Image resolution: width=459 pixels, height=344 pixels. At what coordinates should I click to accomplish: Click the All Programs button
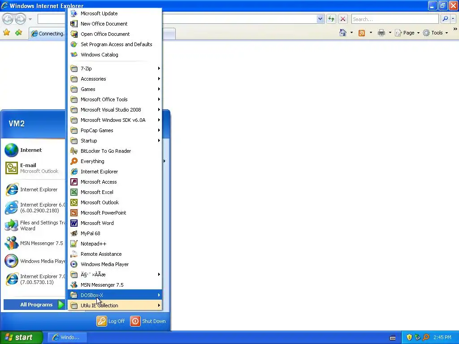coord(34,305)
